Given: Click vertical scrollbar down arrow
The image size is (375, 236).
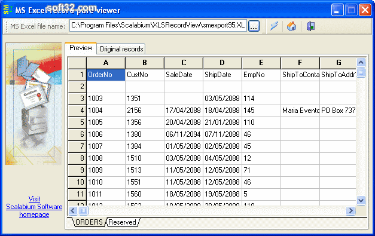Looking at the screenshot, I should (361, 200).
